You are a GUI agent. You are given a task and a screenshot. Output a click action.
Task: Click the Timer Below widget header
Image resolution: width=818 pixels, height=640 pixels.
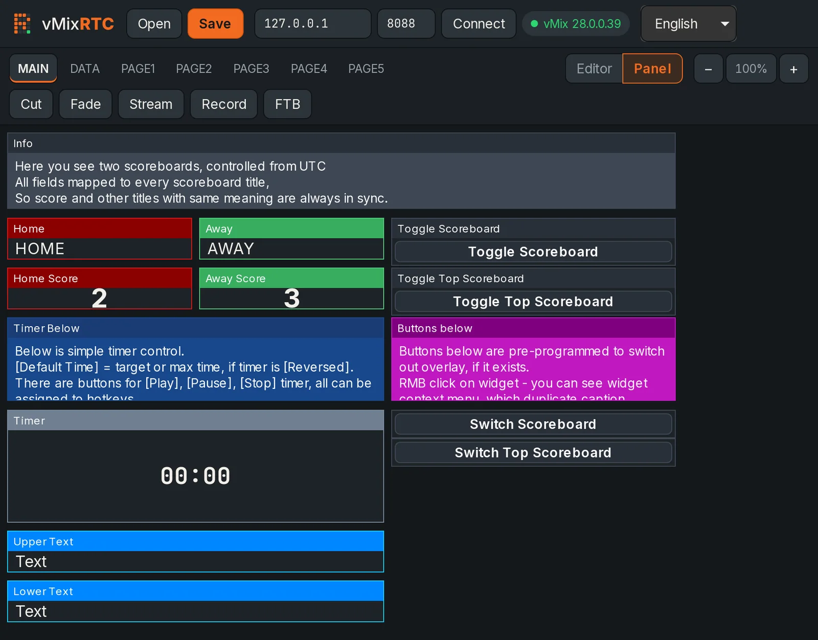pos(195,328)
